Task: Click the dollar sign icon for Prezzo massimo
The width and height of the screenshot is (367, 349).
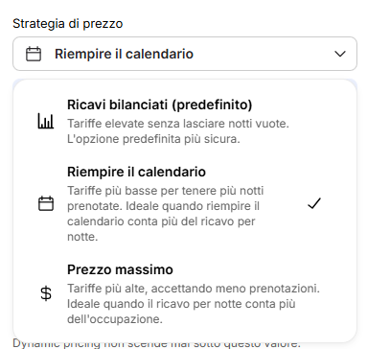Action: (46, 293)
